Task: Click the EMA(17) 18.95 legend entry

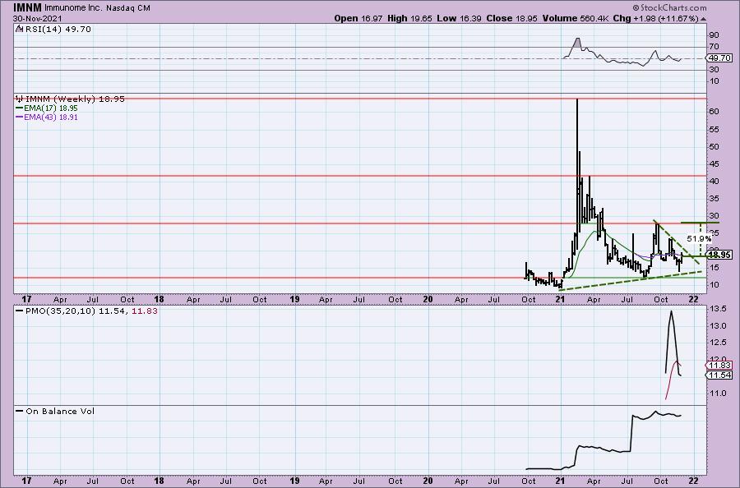Action: click(x=47, y=108)
